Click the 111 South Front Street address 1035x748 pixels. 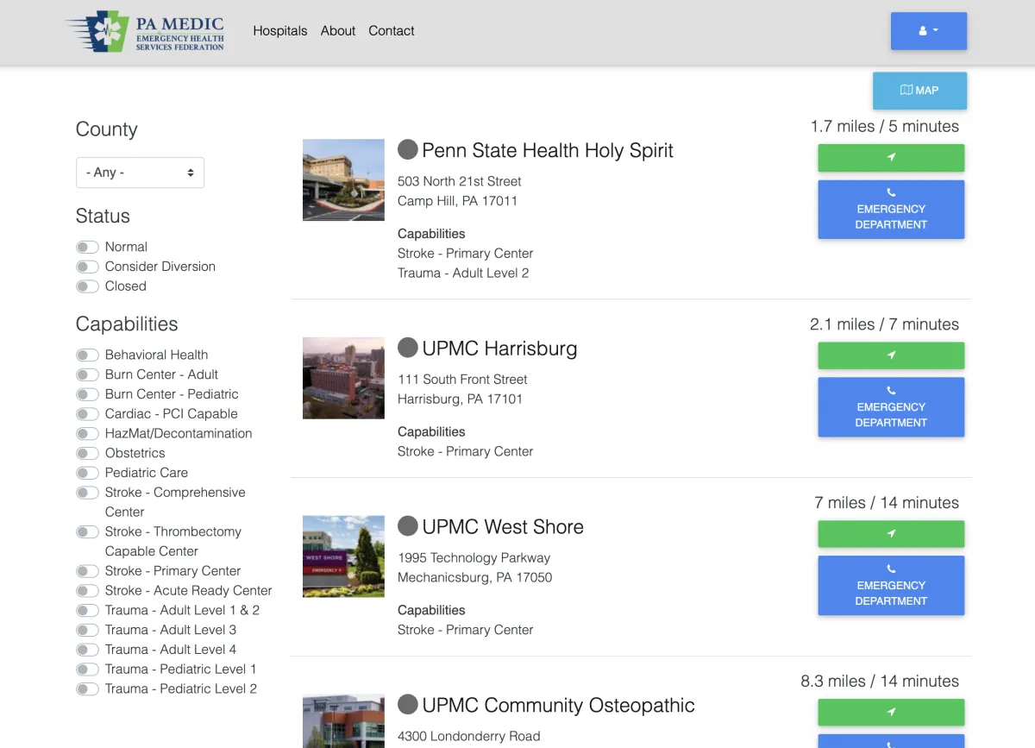pyautogui.click(x=462, y=380)
